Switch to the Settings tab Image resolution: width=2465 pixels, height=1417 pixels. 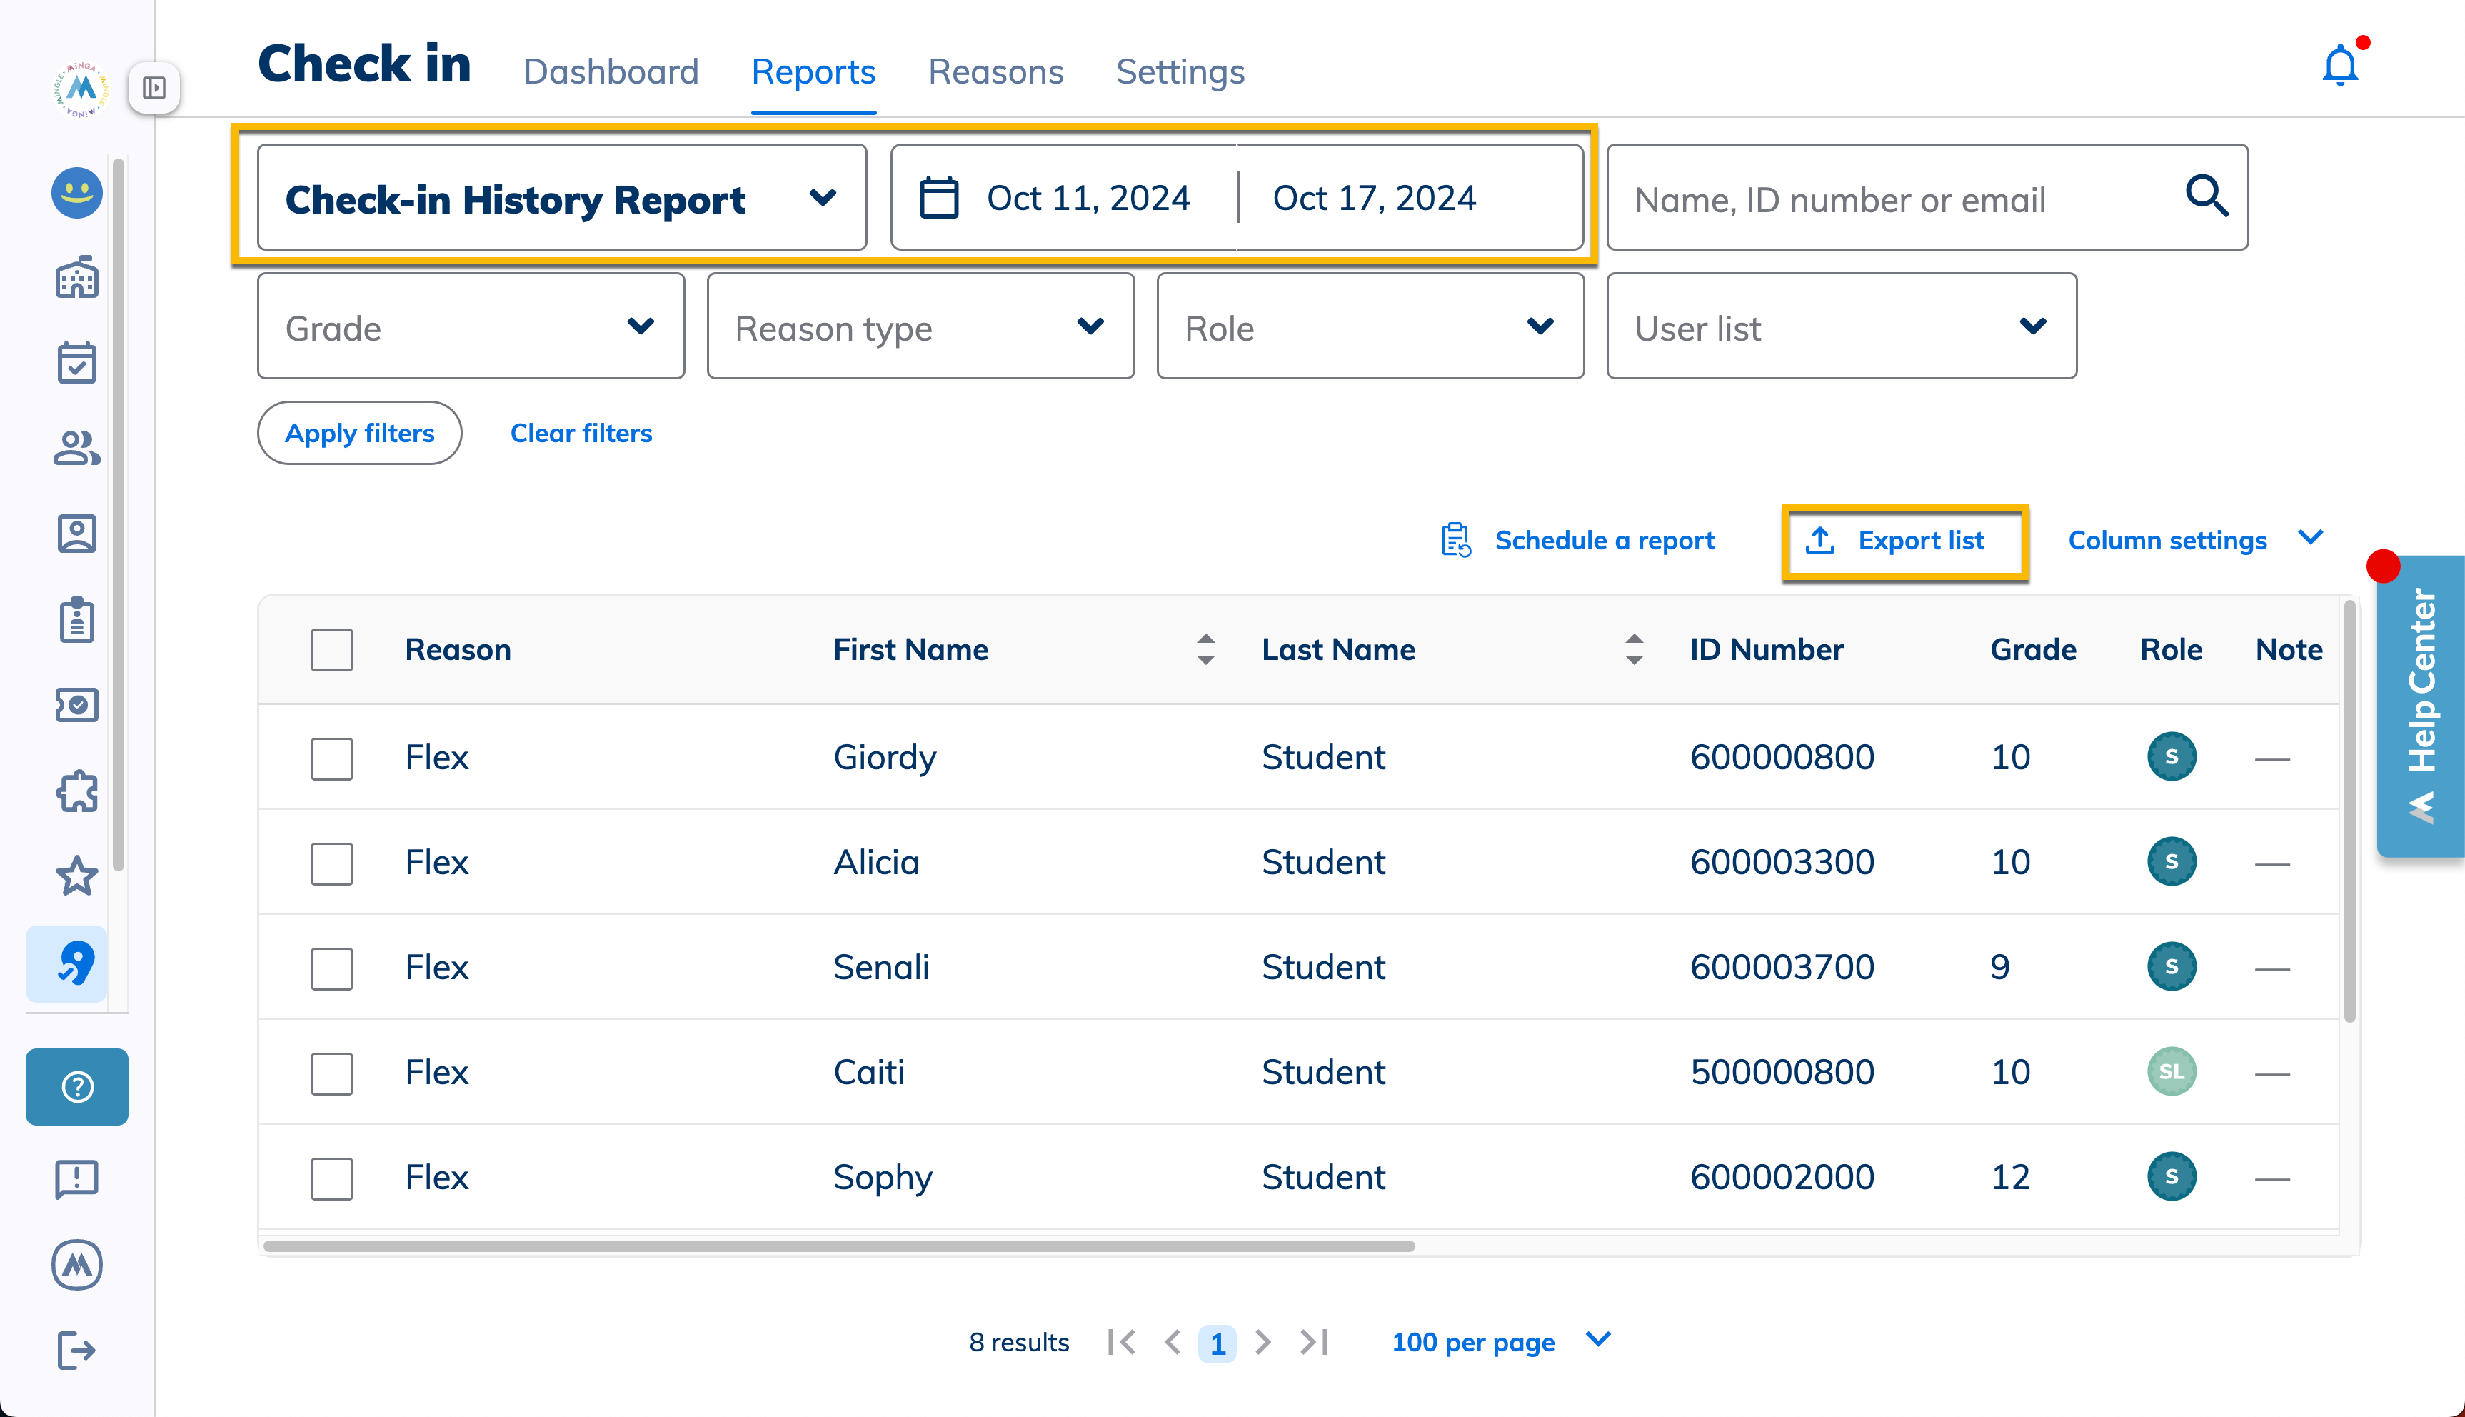pyautogui.click(x=1180, y=72)
